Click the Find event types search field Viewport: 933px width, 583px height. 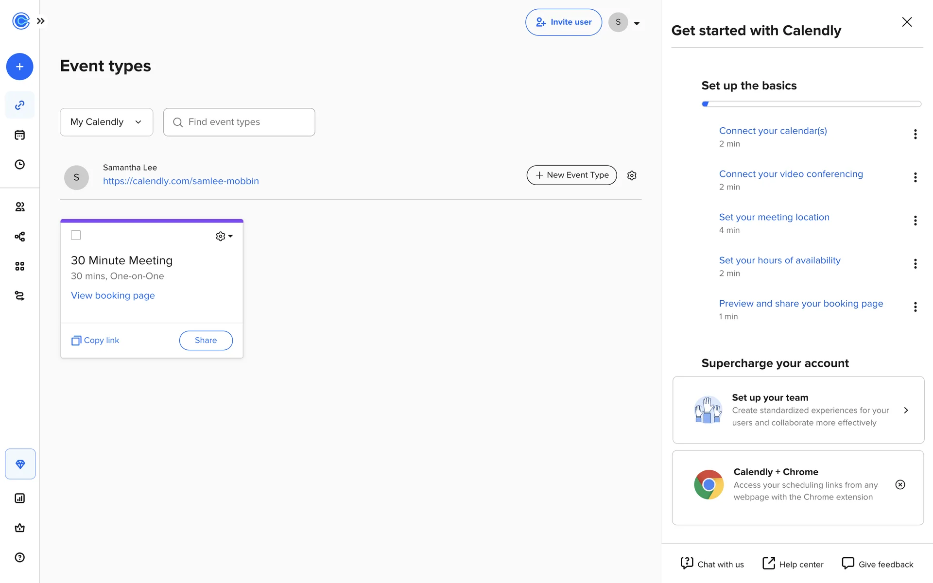[239, 122]
